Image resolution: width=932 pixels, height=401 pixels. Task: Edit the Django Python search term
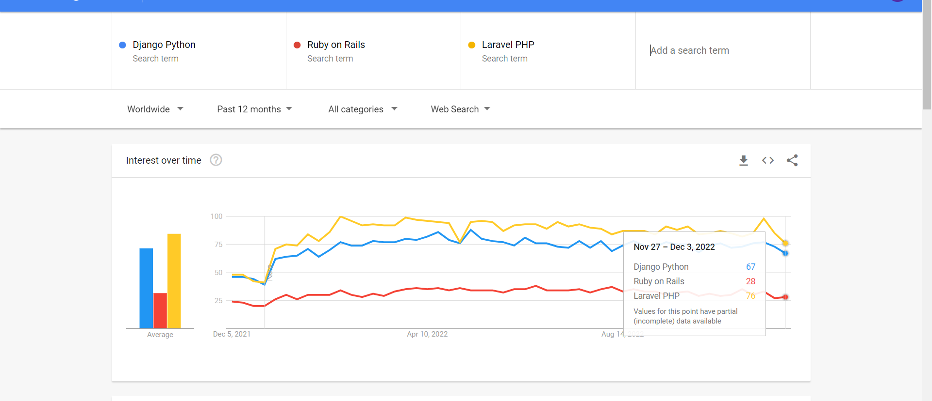pyautogui.click(x=164, y=45)
